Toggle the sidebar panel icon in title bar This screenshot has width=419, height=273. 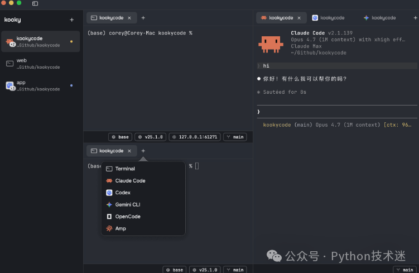coord(35,3)
